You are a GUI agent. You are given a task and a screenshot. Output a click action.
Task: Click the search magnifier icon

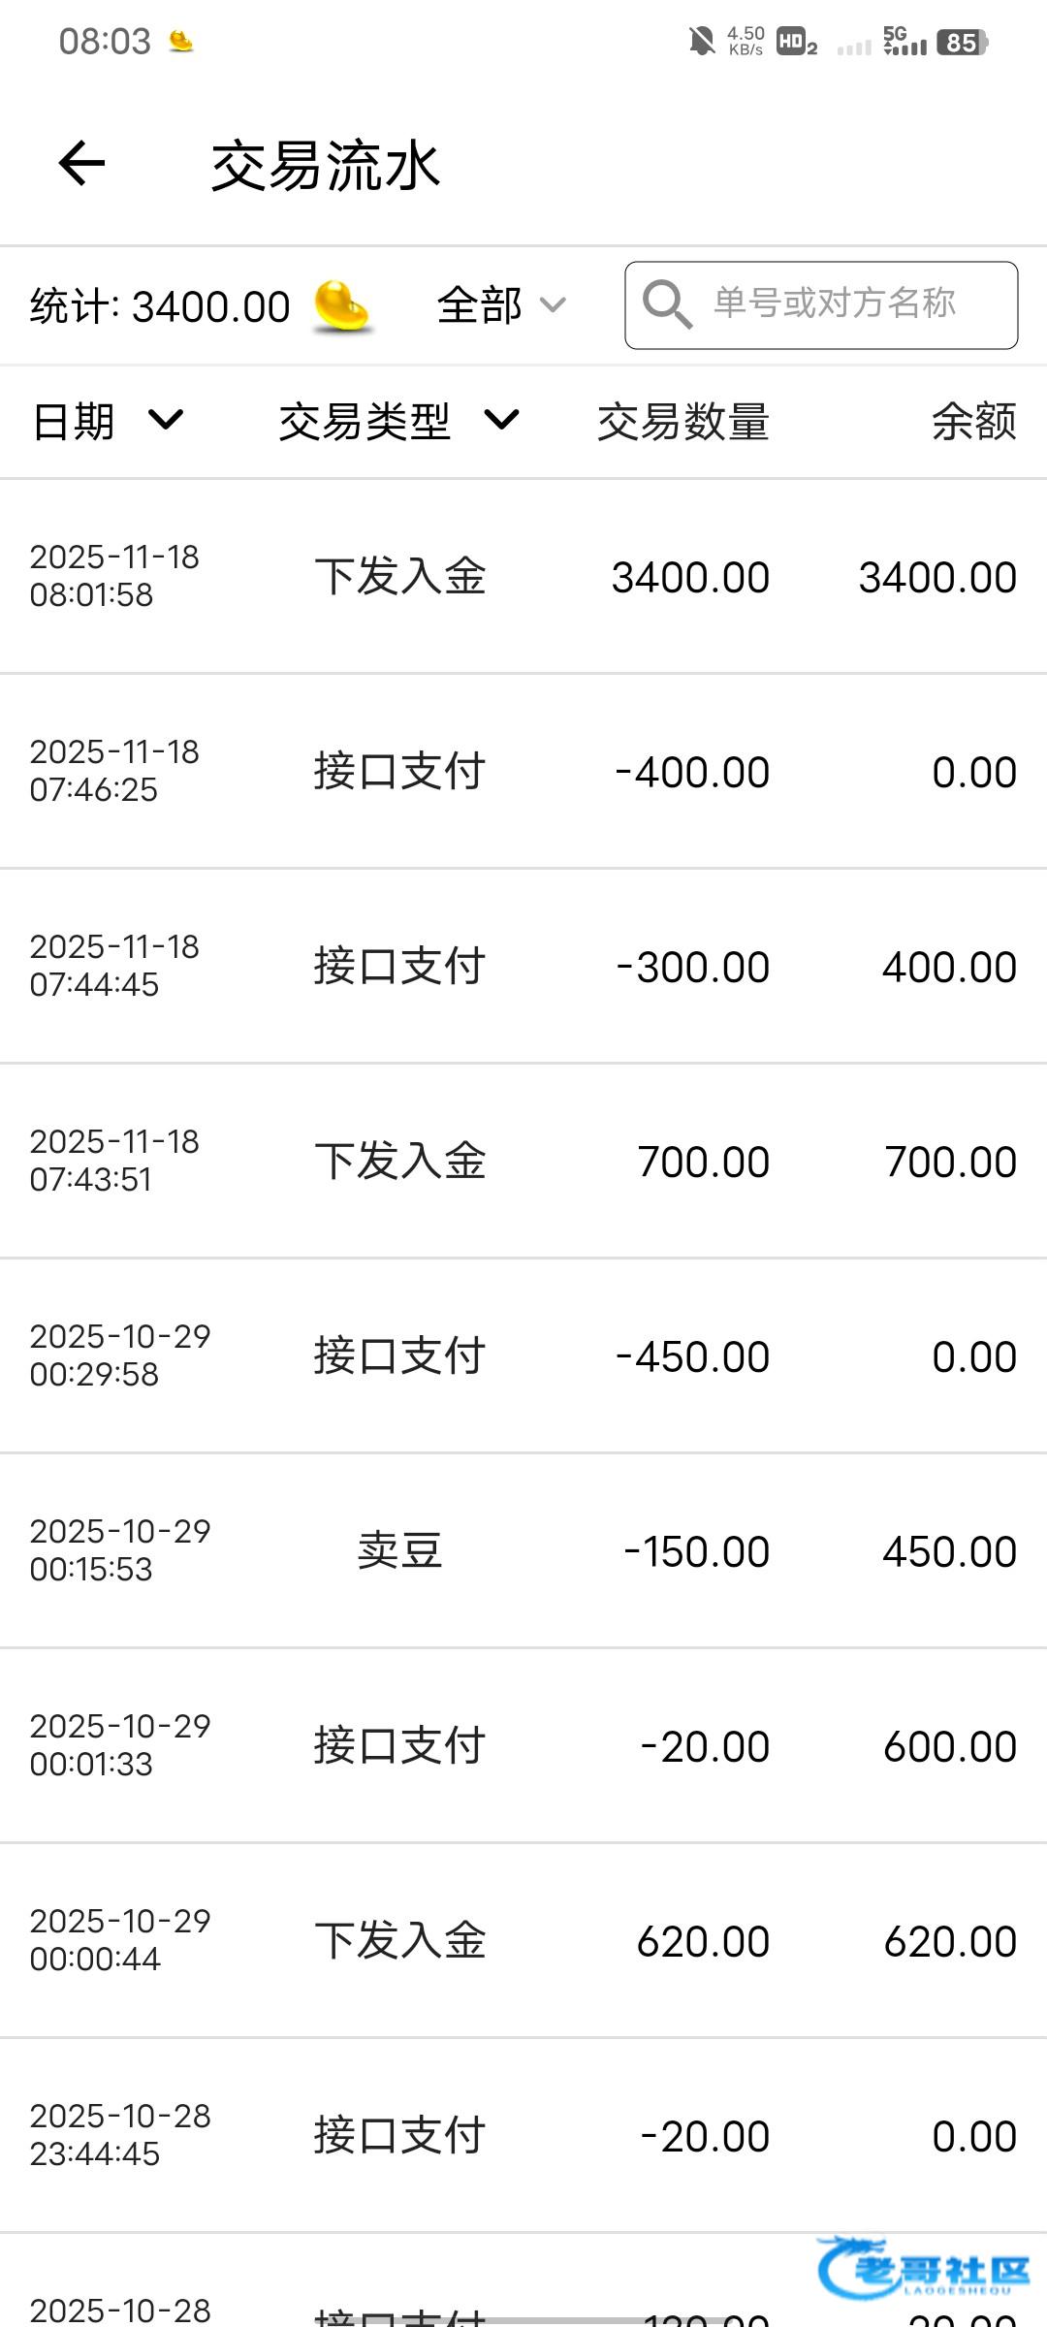click(x=667, y=304)
